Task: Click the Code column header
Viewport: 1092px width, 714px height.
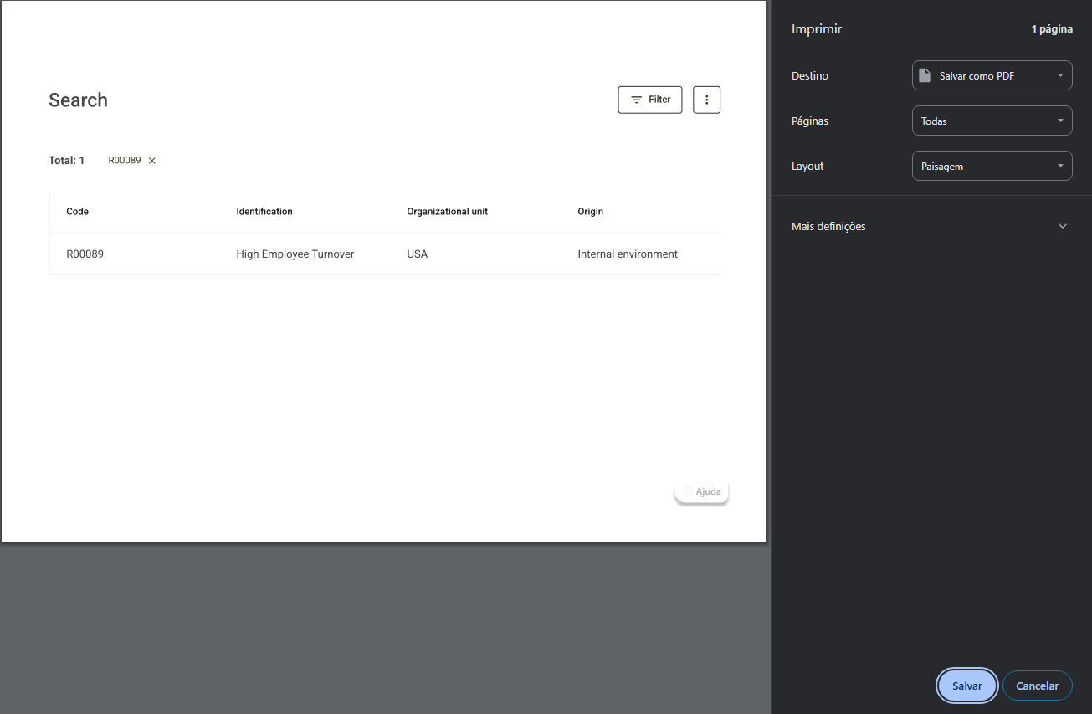Action: (x=78, y=212)
